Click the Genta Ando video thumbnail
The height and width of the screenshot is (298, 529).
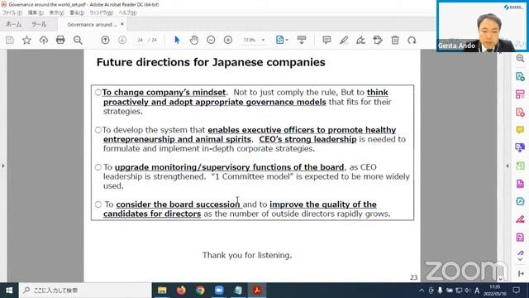[483, 26]
